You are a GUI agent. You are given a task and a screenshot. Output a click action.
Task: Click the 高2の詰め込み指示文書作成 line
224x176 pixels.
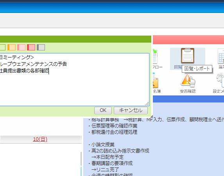pyautogui.click(x=120, y=151)
